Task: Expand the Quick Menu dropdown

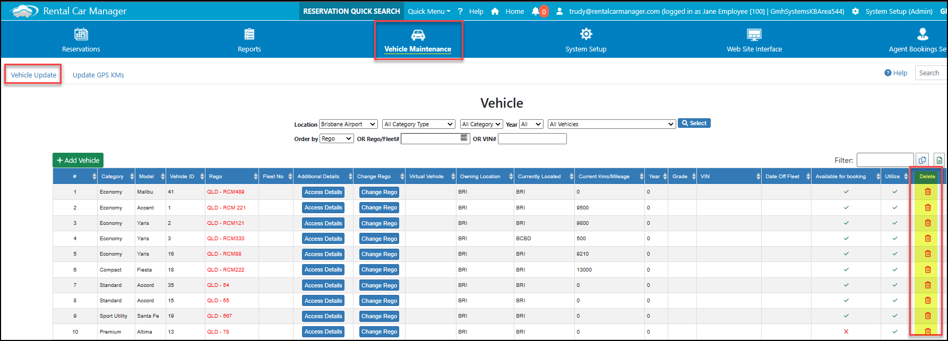Action: tap(429, 11)
